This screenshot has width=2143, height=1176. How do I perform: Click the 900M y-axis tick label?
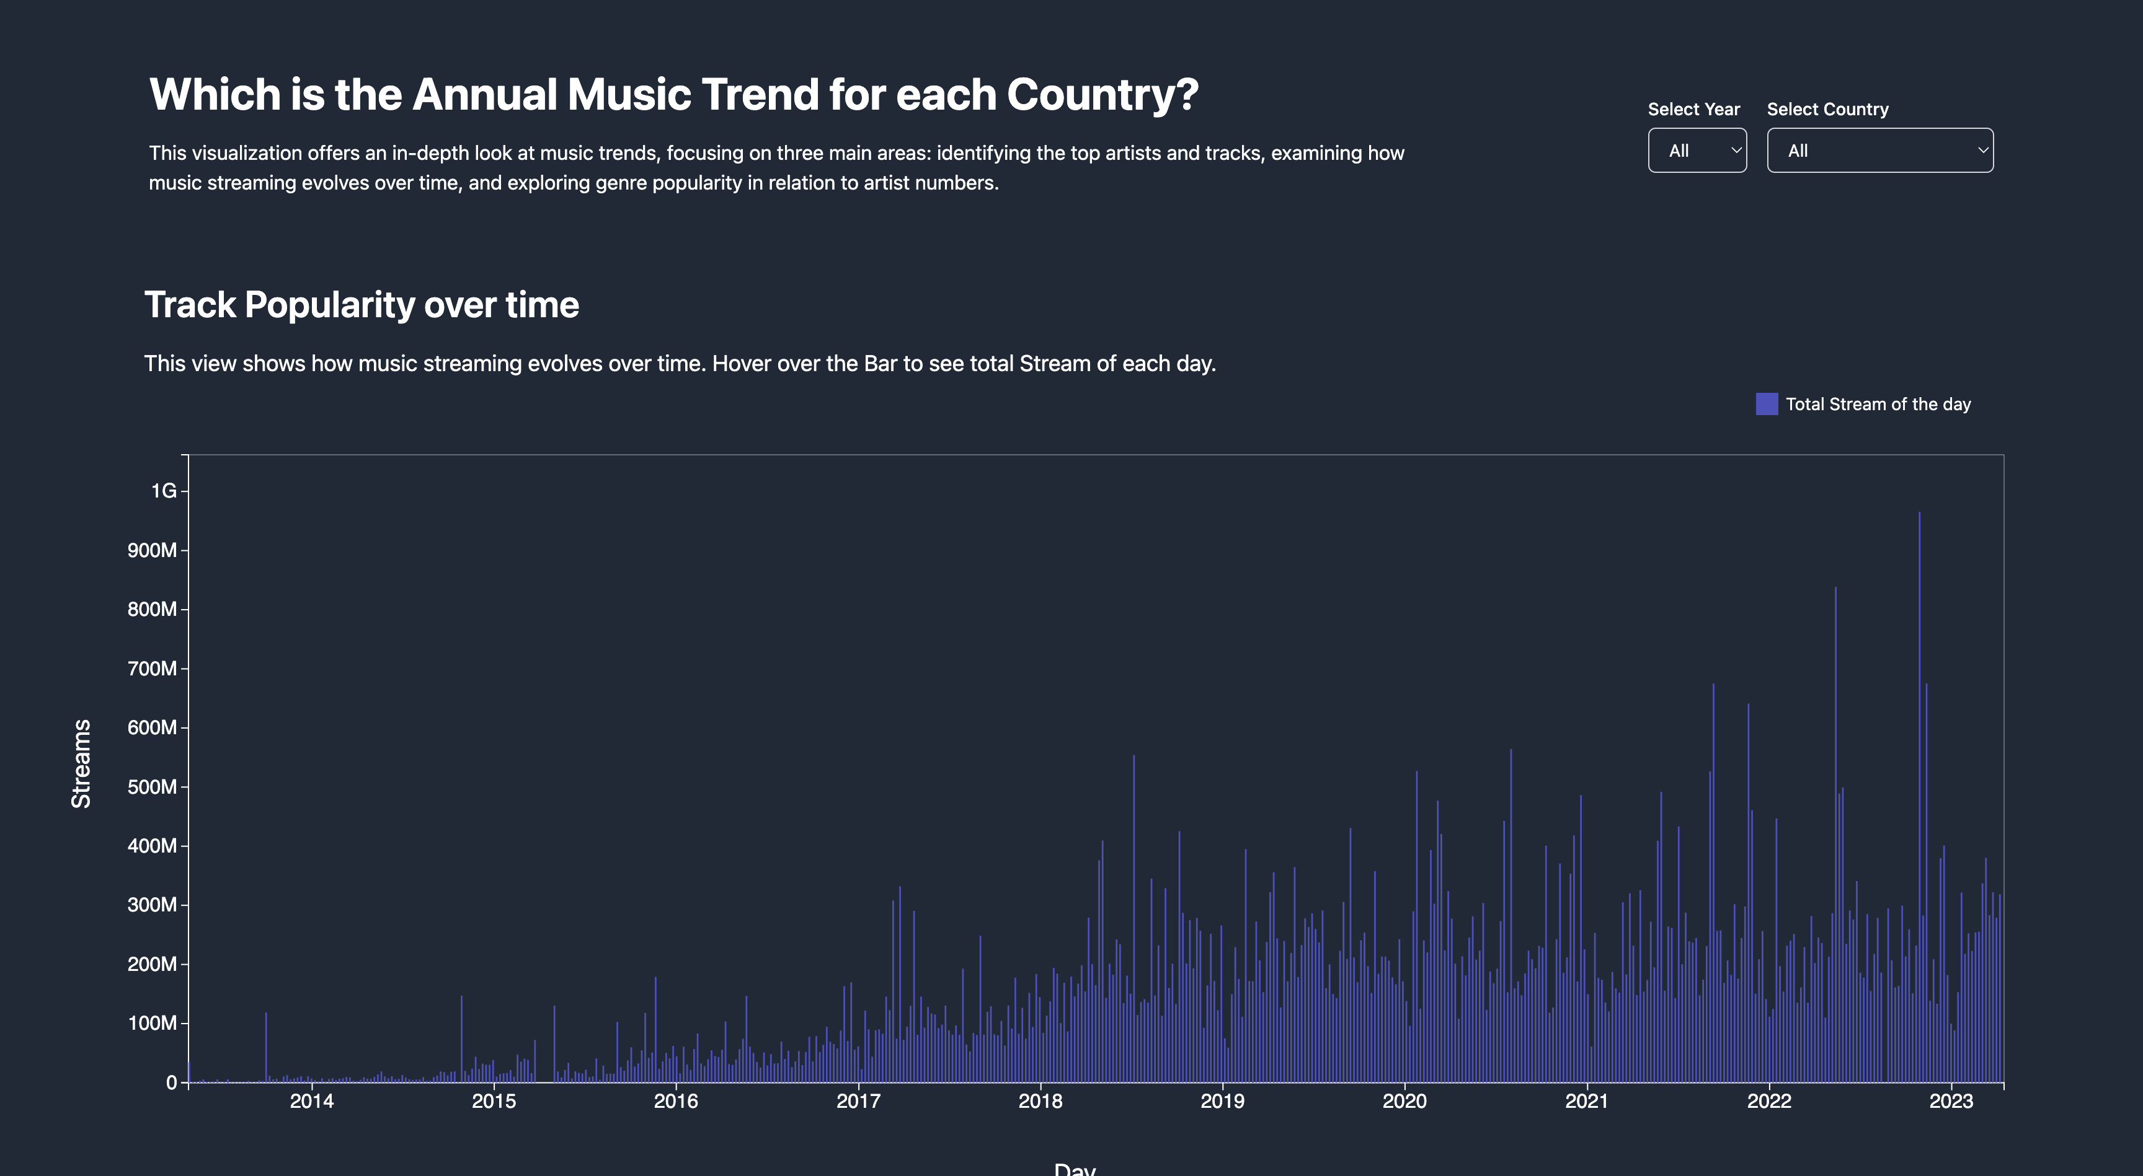(x=153, y=550)
